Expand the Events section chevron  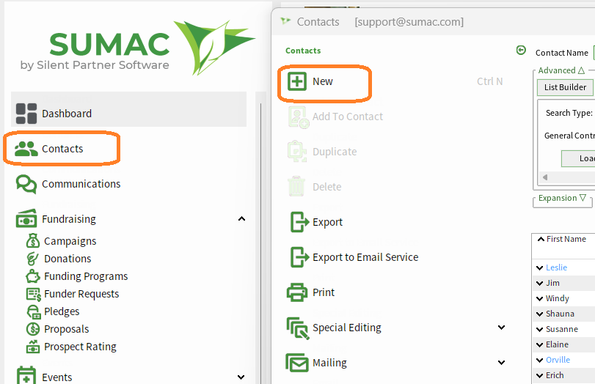click(x=241, y=377)
